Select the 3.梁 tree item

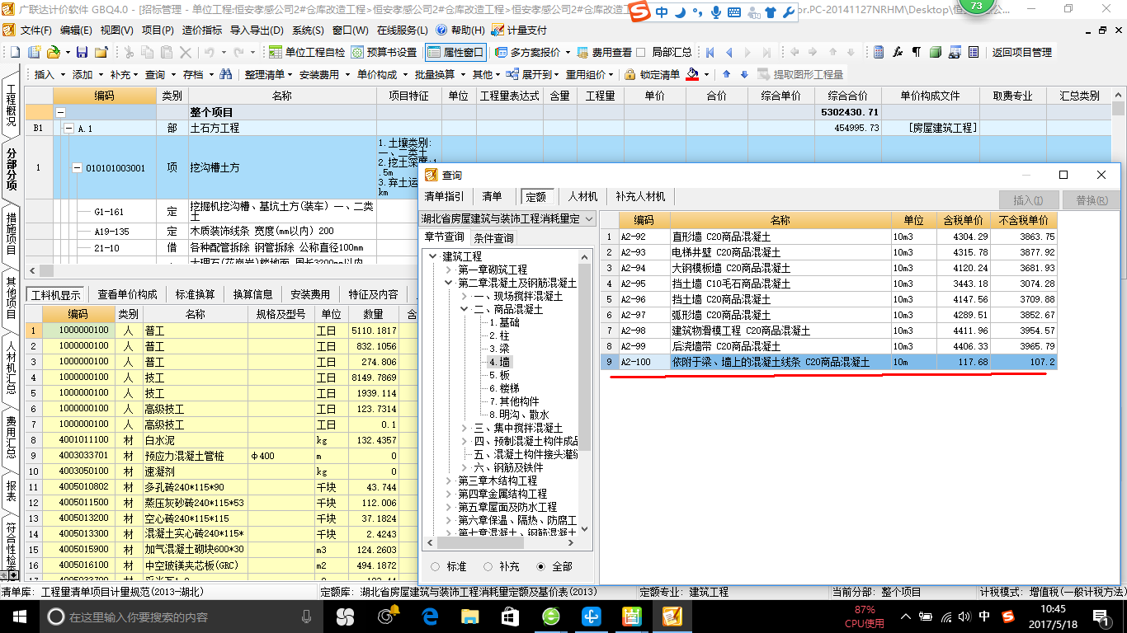499,349
